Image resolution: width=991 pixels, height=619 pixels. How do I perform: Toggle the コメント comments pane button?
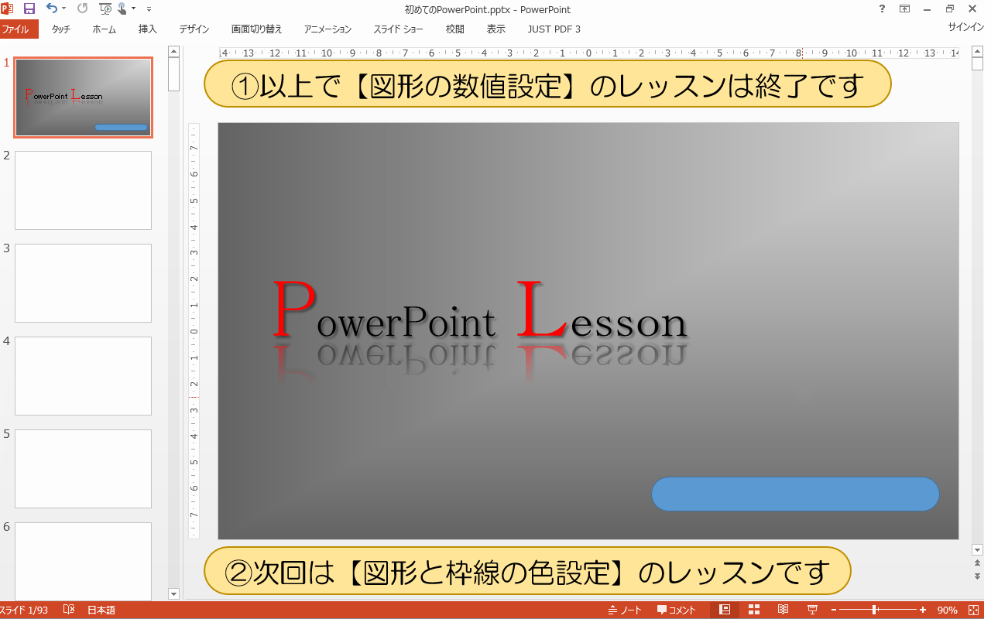(676, 610)
